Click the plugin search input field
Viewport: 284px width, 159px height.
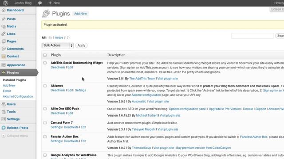pos(252,36)
